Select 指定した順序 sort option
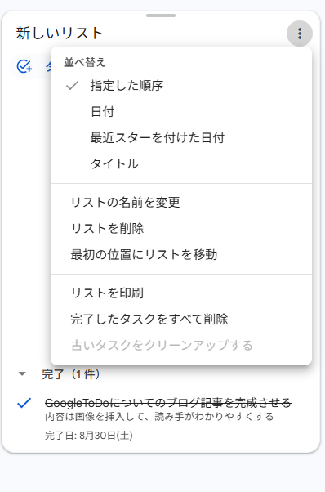 pos(181,85)
